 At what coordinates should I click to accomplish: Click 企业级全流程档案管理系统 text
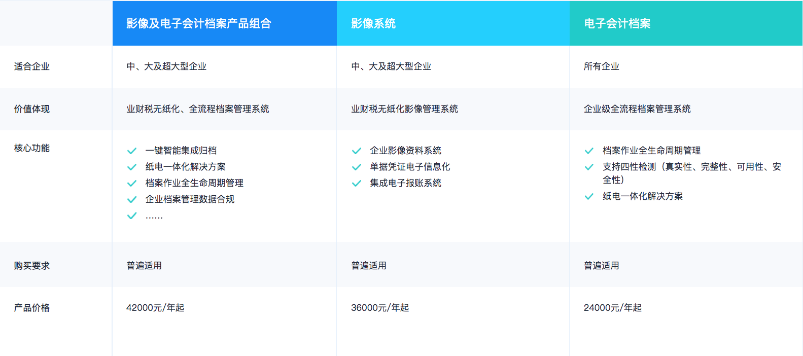point(637,109)
